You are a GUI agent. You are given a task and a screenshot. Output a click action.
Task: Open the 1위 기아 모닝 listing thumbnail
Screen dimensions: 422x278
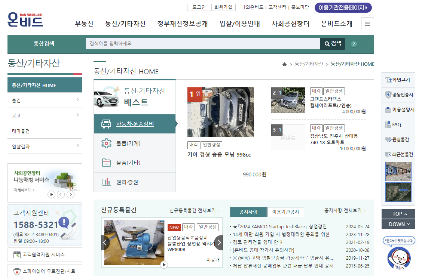(x=220, y=112)
